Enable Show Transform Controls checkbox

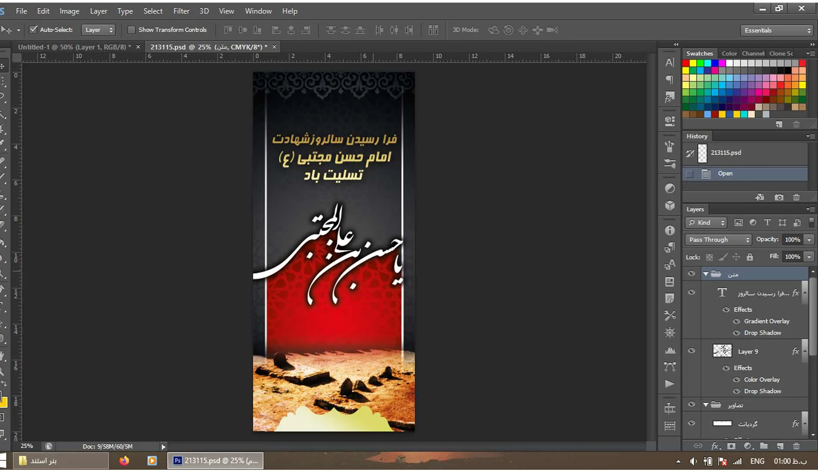(131, 30)
